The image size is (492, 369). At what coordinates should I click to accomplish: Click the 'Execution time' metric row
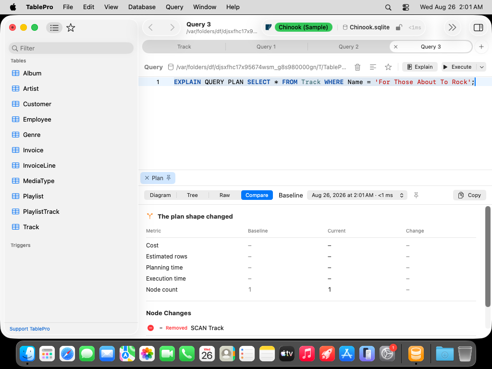tap(311, 279)
